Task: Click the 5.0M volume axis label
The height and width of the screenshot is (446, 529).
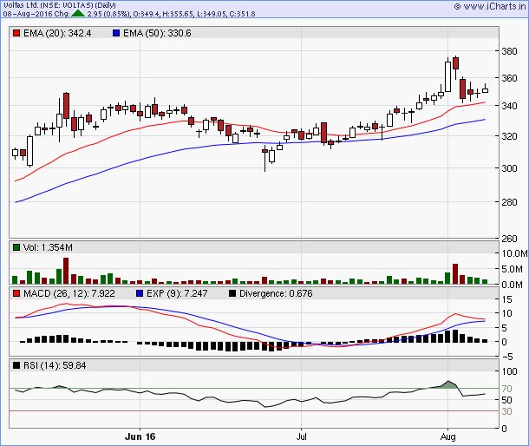Action: [x=513, y=269]
